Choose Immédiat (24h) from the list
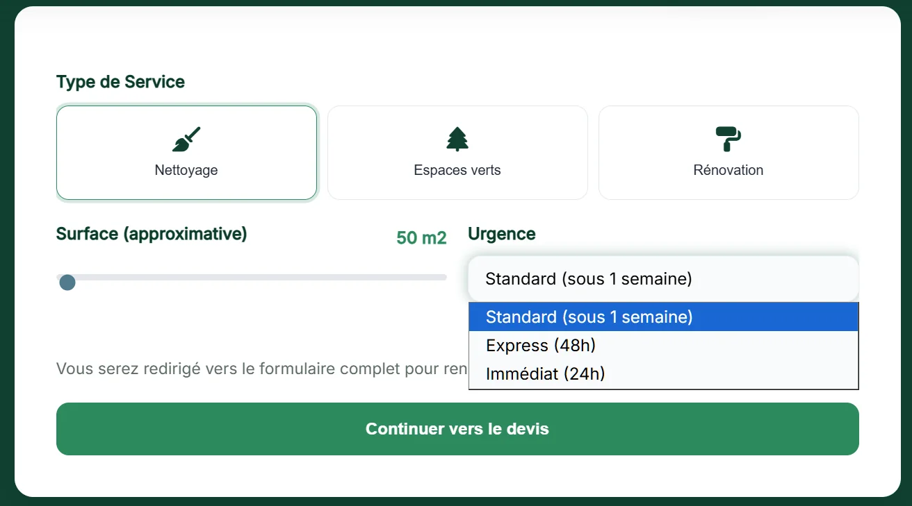This screenshot has height=506, width=912. pyautogui.click(x=664, y=374)
